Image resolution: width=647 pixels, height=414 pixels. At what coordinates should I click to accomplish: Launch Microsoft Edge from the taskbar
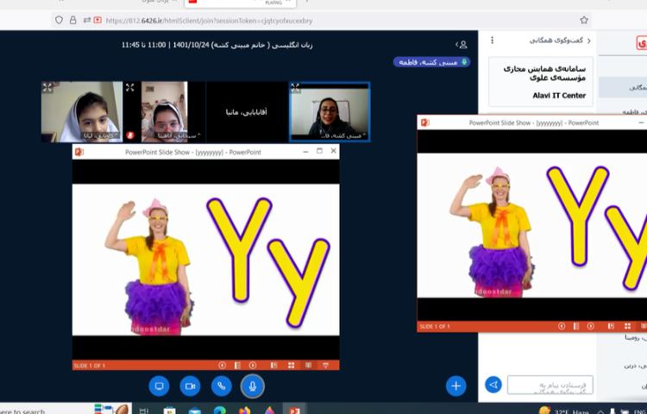pos(220,411)
